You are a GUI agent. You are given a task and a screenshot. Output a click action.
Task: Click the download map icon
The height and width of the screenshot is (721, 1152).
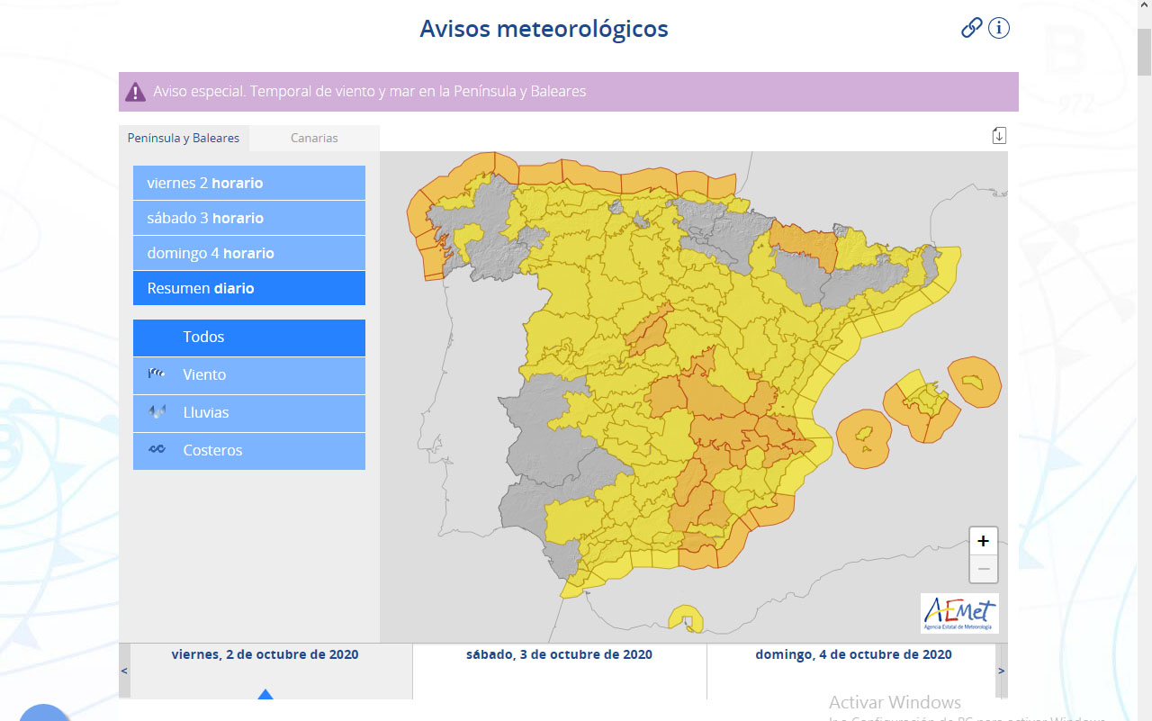pos(999,135)
